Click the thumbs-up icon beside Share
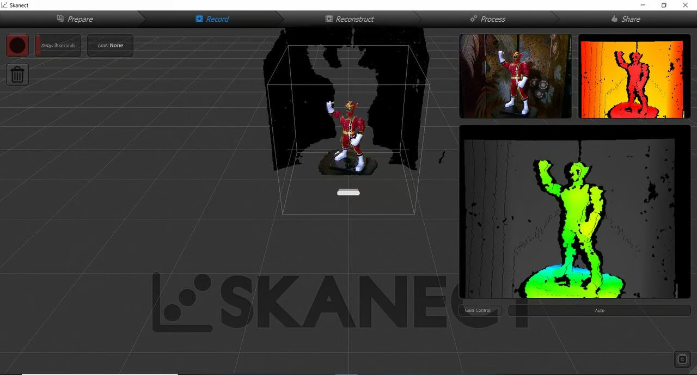Image resolution: width=697 pixels, height=375 pixels. (614, 19)
